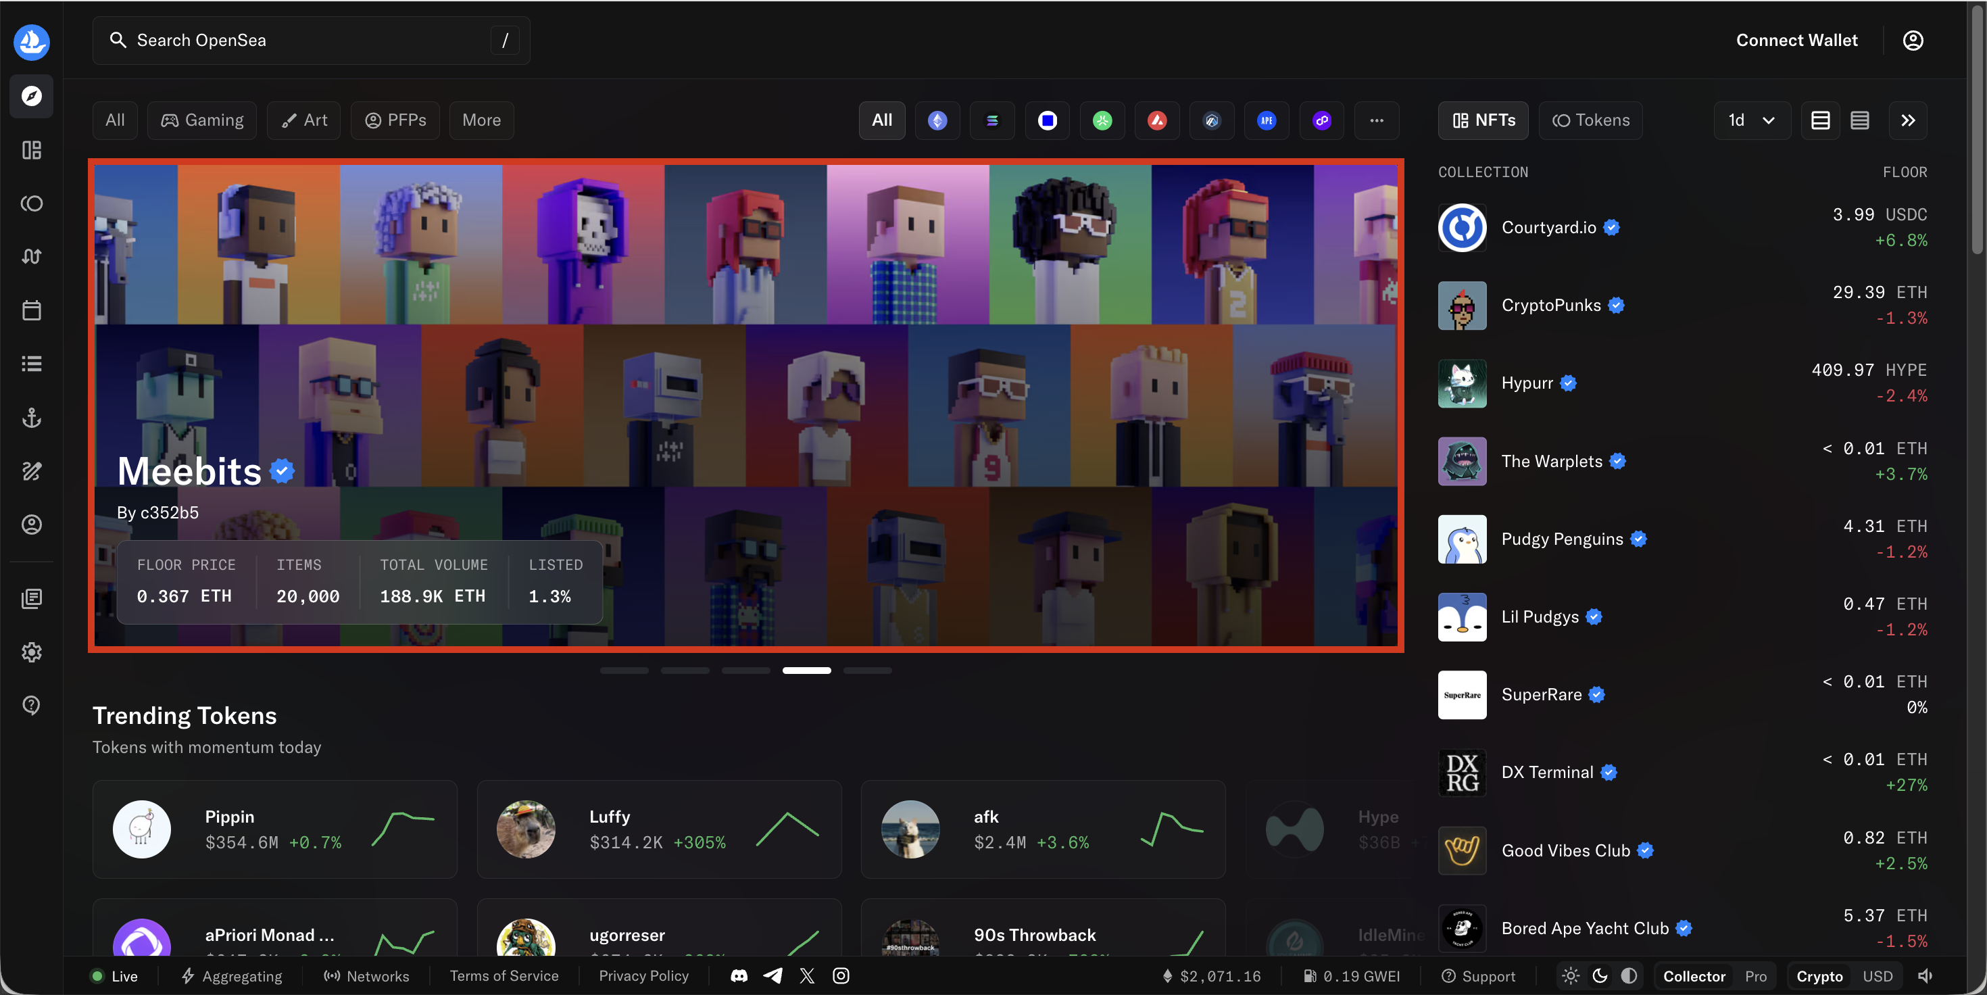This screenshot has height=995, width=1987.
Task: Click the Connect Wallet button
Action: pos(1797,40)
